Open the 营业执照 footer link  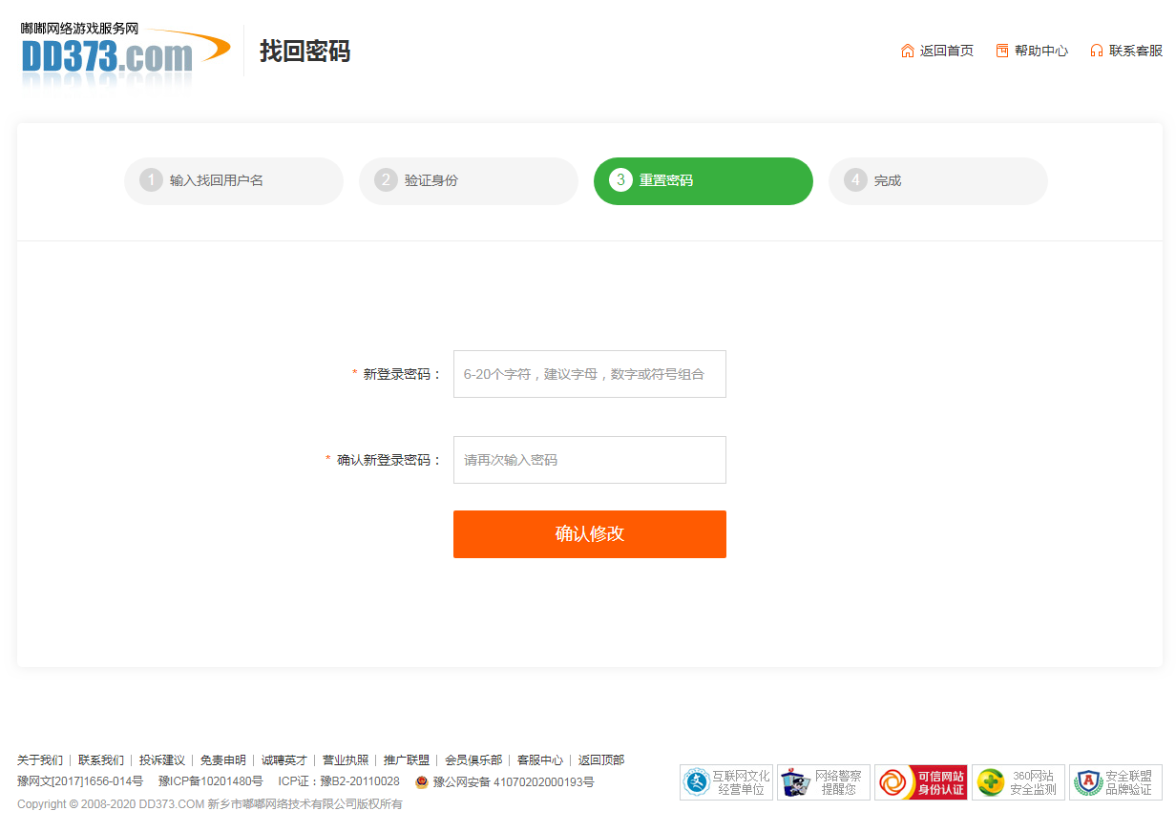point(346,760)
